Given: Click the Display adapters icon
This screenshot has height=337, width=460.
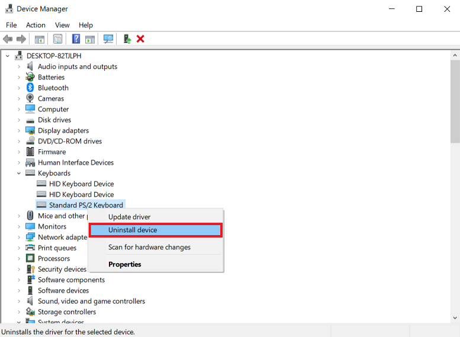Looking at the screenshot, I should click(30, 130).
